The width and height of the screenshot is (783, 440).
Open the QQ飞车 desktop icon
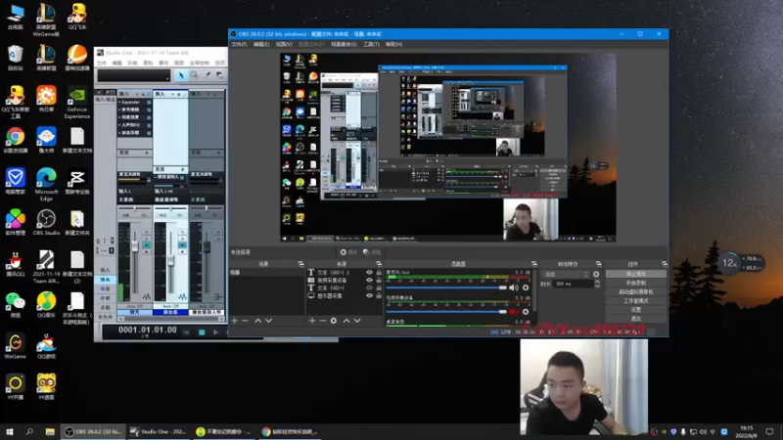77,17
